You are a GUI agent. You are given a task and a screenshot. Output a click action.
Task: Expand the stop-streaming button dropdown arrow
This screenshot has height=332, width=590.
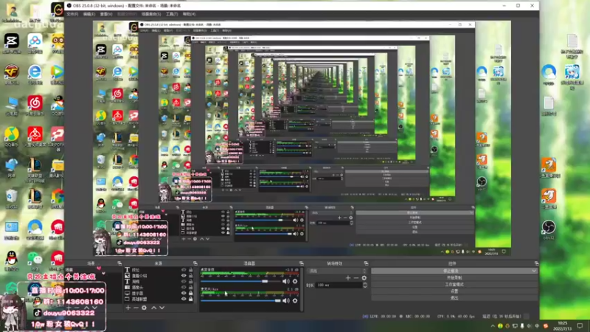[534, 271]
